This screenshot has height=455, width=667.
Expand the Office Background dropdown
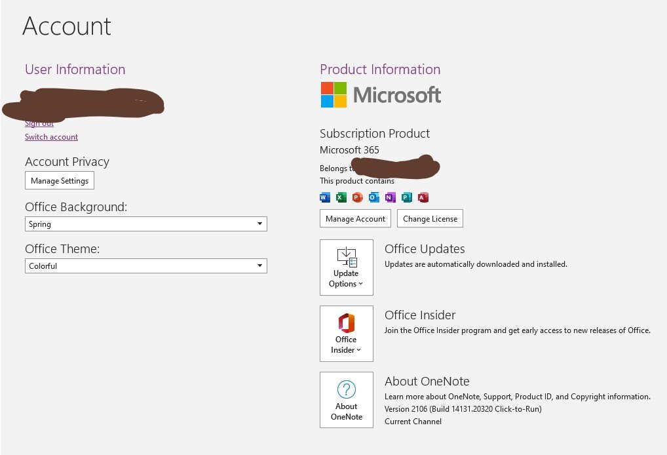[146, 224]
